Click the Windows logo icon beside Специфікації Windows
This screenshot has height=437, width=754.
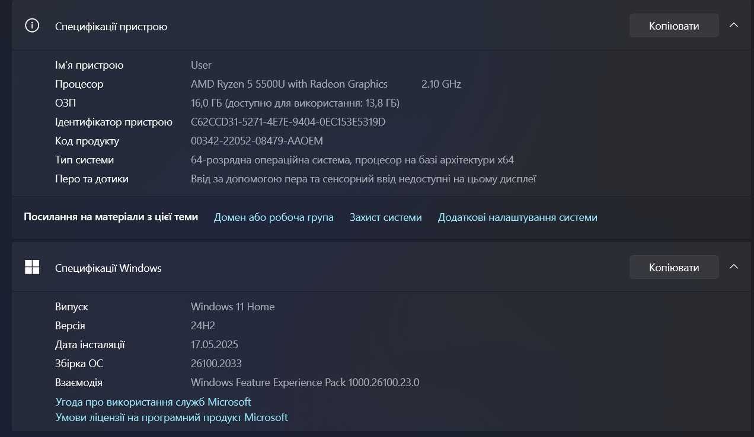[x=32, y=267]
